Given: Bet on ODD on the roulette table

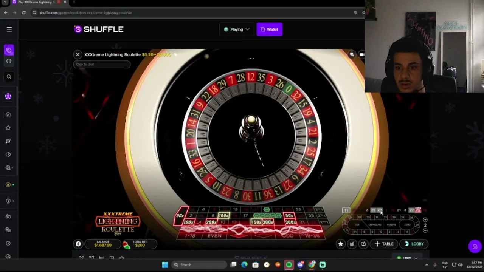Looking at the screenshot, I should [288, 236].
